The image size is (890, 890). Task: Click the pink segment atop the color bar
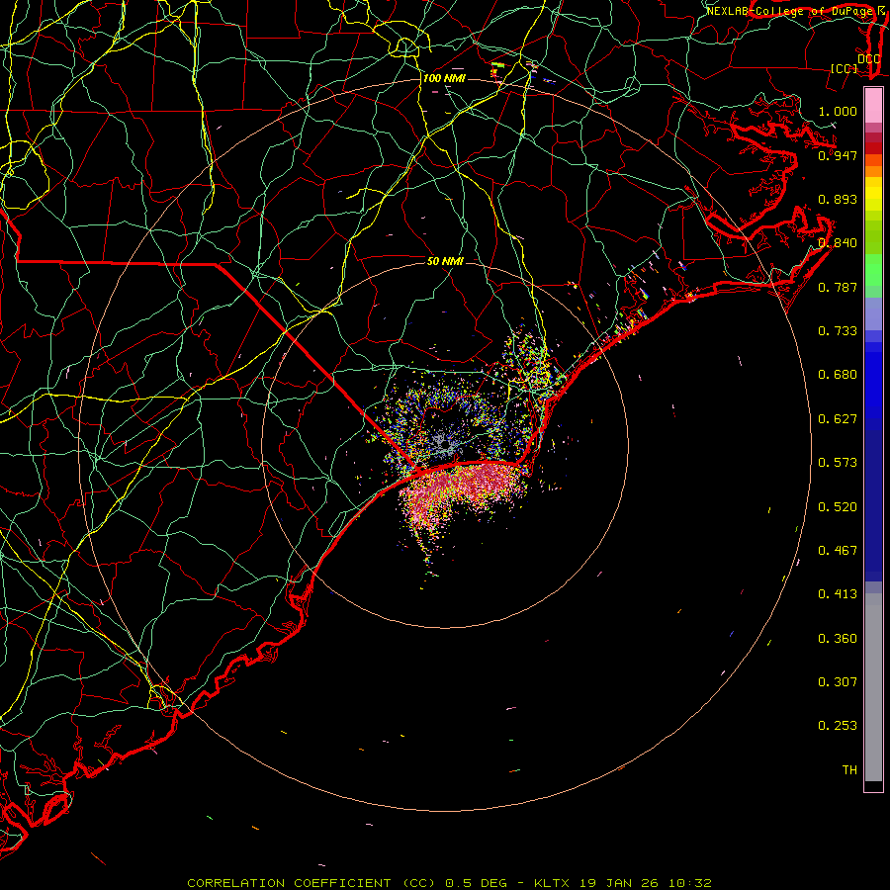(x=873, y=105)
